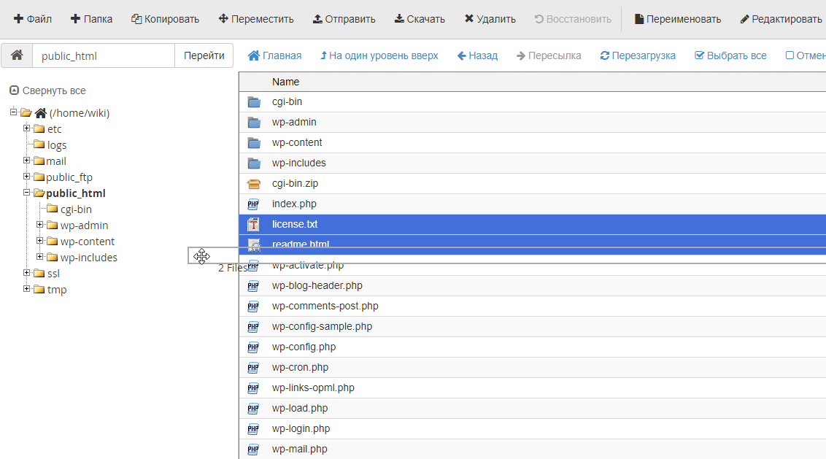The image size is (826, 459).
Task: Click the Копировать copy toolbar button
Action: [165, 19]
